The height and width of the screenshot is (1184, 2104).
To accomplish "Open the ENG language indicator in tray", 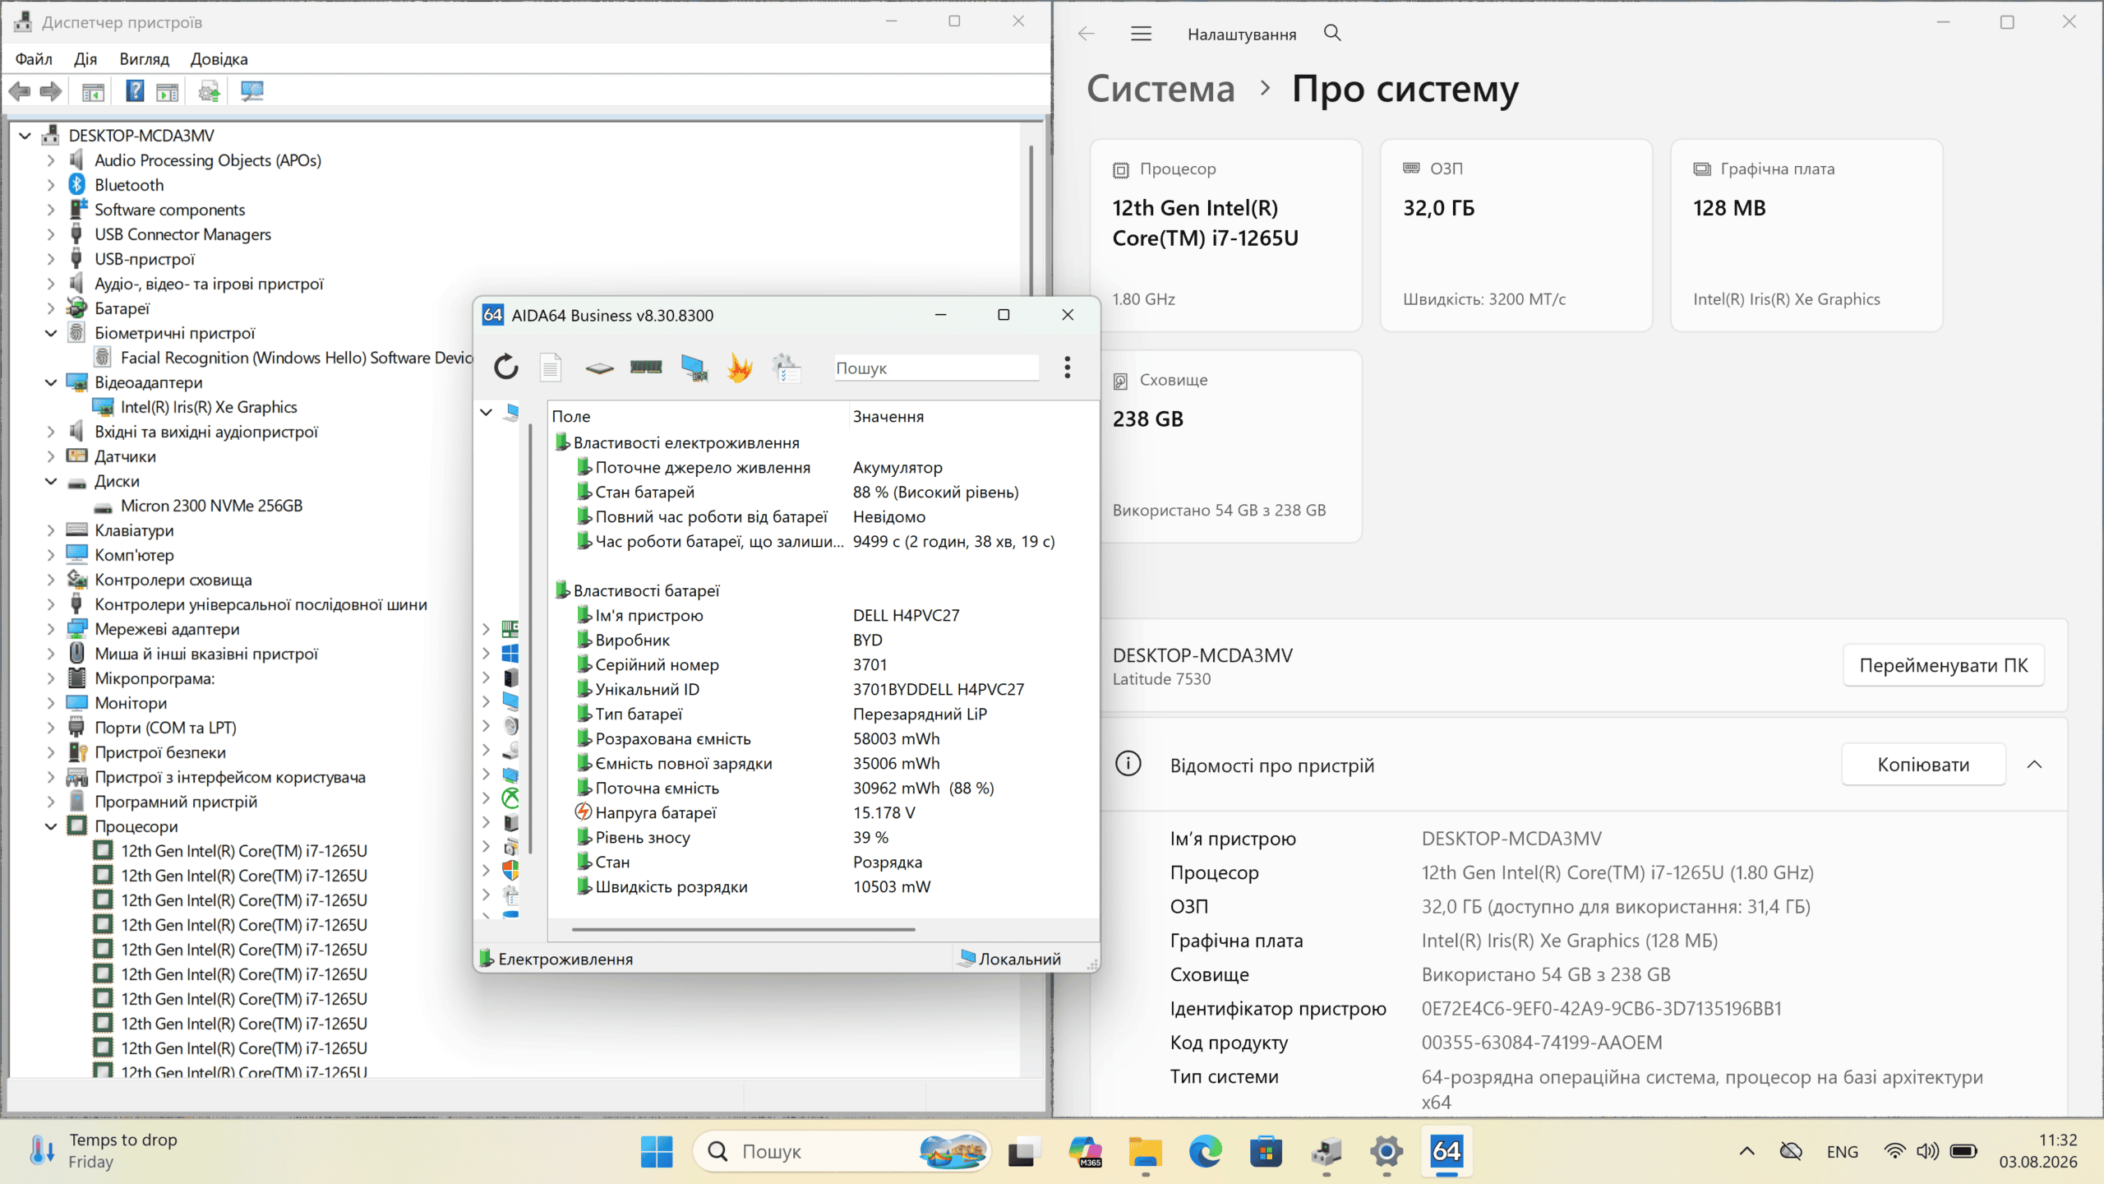I will (1842, 1151).
